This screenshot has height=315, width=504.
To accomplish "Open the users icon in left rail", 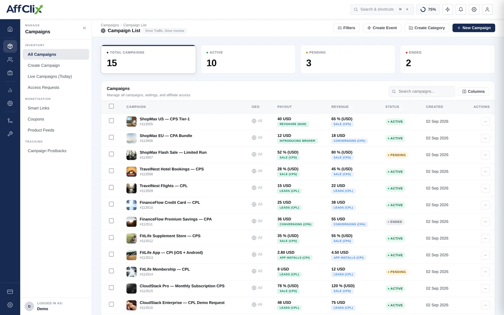I will click(x=10, y=60).
